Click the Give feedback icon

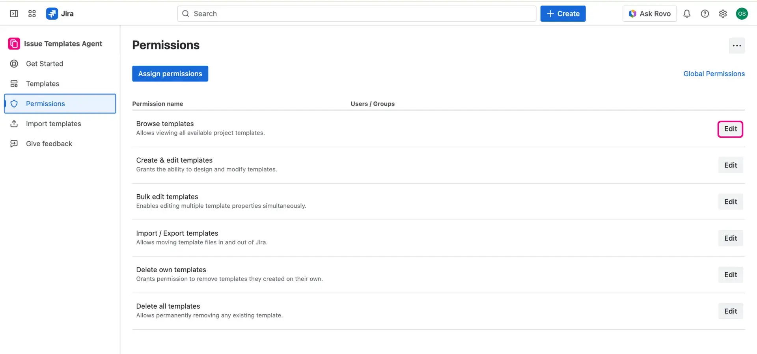pyautogui.click(x=14, y=144)
